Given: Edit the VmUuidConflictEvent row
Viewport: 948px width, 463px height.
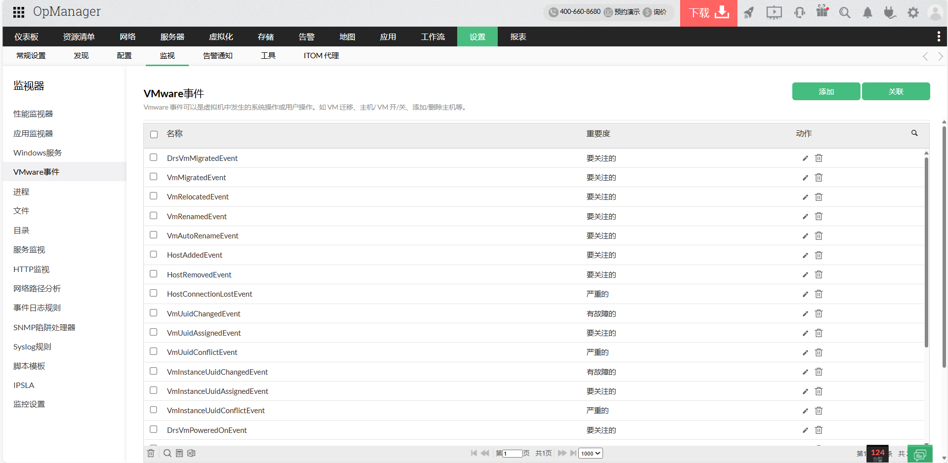Looking at the screenshot, I should [805, 352].
